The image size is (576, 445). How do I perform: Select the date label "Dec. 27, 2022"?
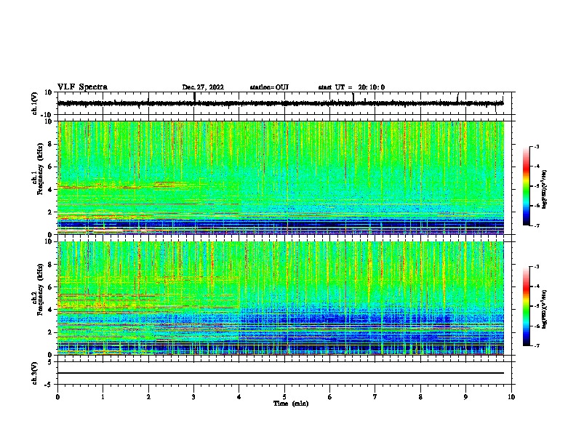tap(203, 87)
